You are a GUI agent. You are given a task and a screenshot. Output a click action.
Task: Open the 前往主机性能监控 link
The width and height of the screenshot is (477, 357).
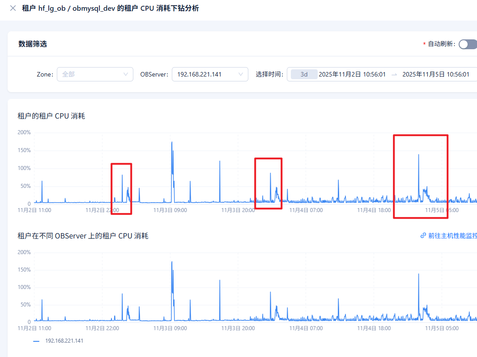coord(452,236)
